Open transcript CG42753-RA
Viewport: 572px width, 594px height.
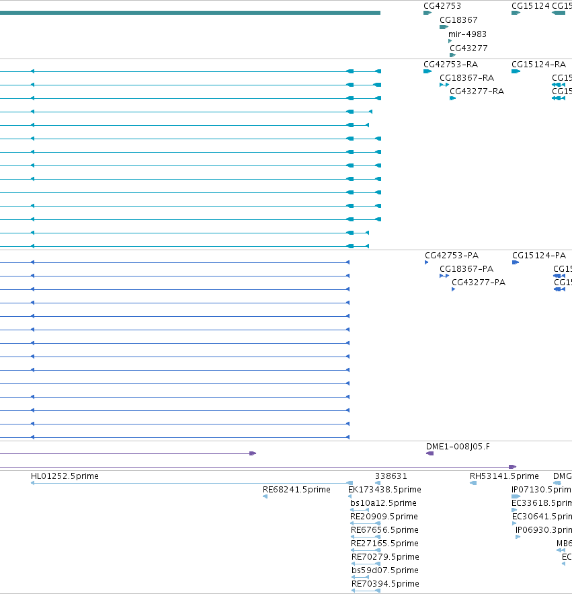pyautogui.click(x=450, y=64)
